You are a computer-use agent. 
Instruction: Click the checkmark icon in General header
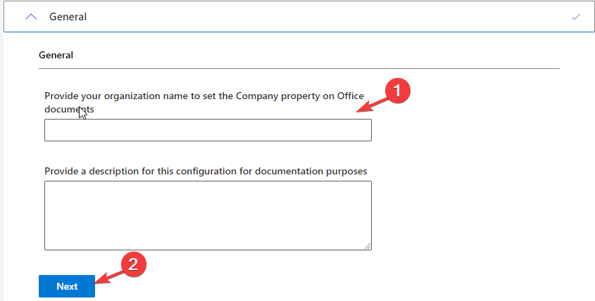coord(576,17)
